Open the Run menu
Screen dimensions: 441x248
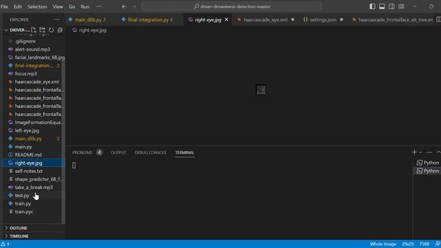click(x=85, y=6)
